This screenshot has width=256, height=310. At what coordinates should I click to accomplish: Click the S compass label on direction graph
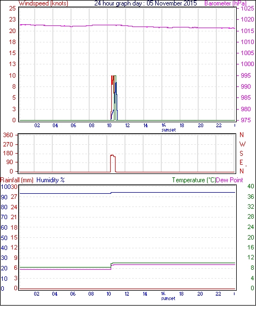(x=241, y=154)
